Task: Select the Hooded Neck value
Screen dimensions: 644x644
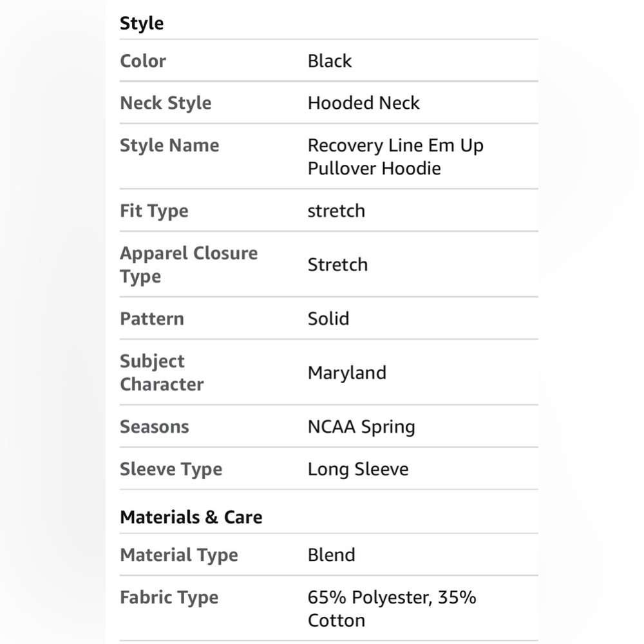Action: tap(364, 103)
